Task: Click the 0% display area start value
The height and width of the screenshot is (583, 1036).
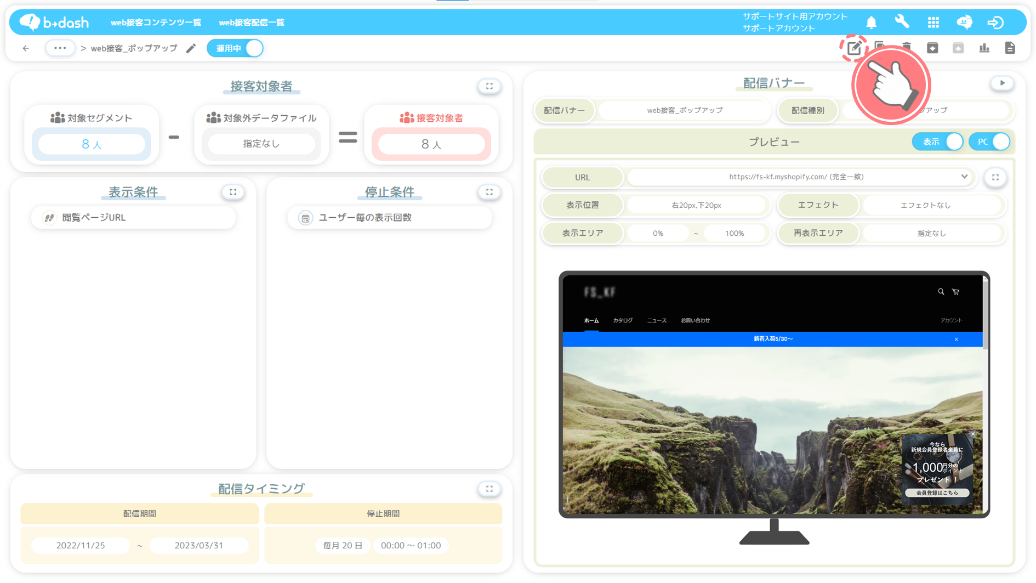Action: pyautogui.click(x=658, y=233)
